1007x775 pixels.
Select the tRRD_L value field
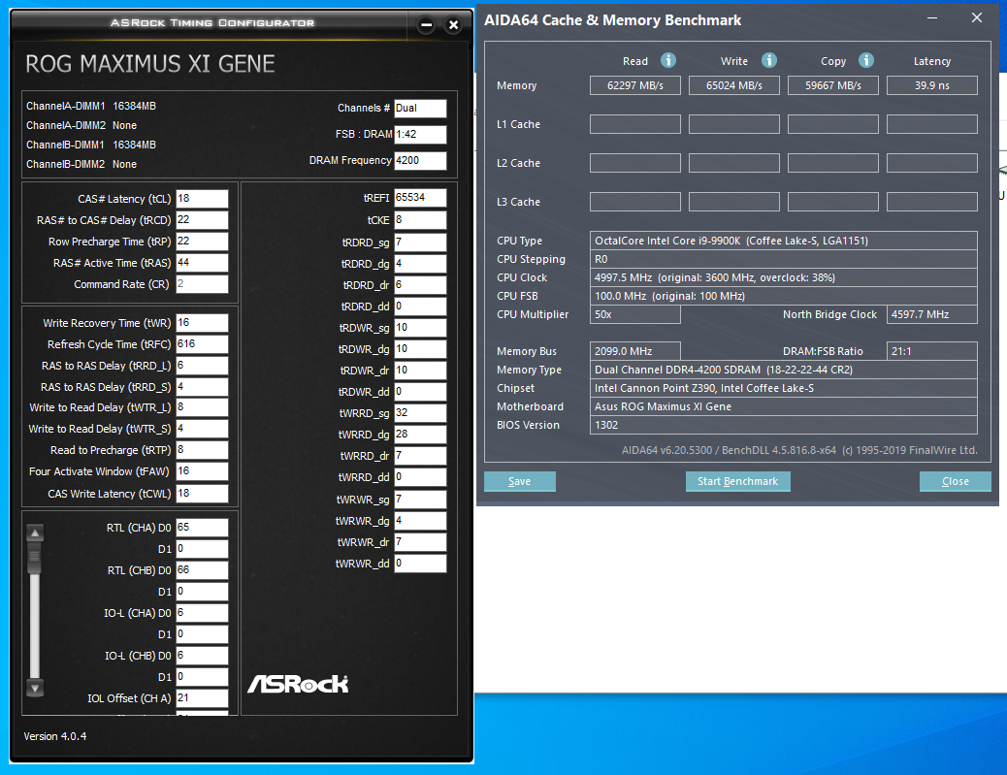[203, 366]
